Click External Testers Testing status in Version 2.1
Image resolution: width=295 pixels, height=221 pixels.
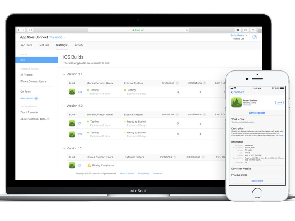(x=131, y=90)
